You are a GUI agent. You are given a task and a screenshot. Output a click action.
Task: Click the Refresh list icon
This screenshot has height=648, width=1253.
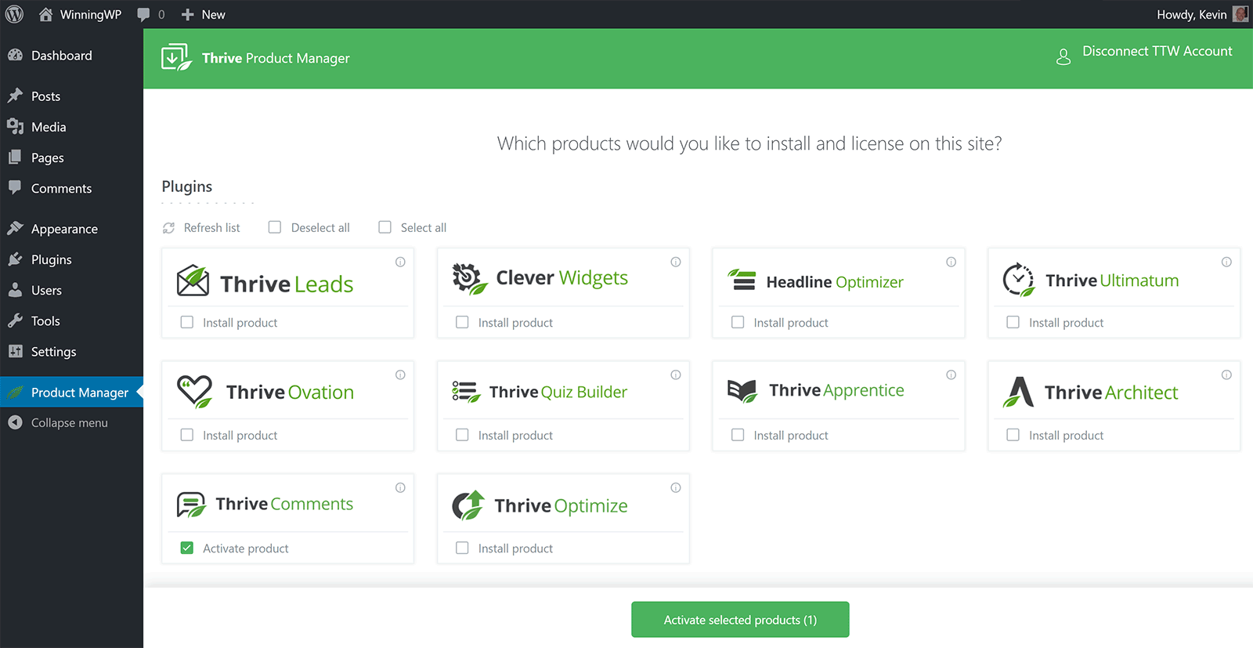[x=168, y=228]
